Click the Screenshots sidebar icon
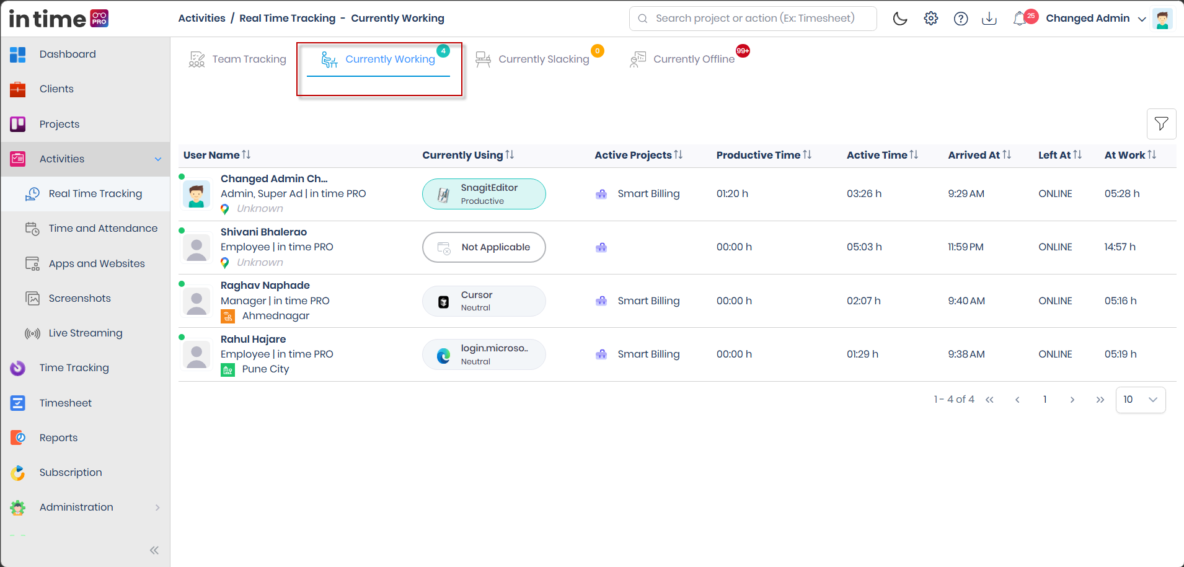Viewport: 1184px width, 567px height. click(32, 298)
